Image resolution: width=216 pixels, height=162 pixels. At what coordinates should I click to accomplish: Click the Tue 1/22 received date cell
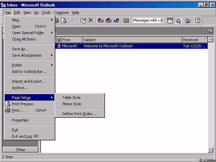(x=194, y=46)
